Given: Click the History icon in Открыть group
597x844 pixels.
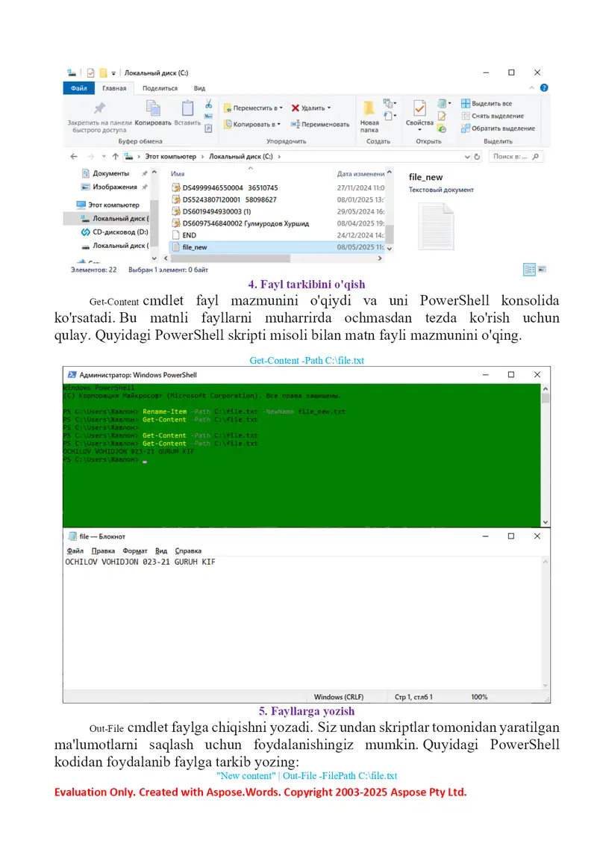Looking at the screenshot, I should coord(442,128).
